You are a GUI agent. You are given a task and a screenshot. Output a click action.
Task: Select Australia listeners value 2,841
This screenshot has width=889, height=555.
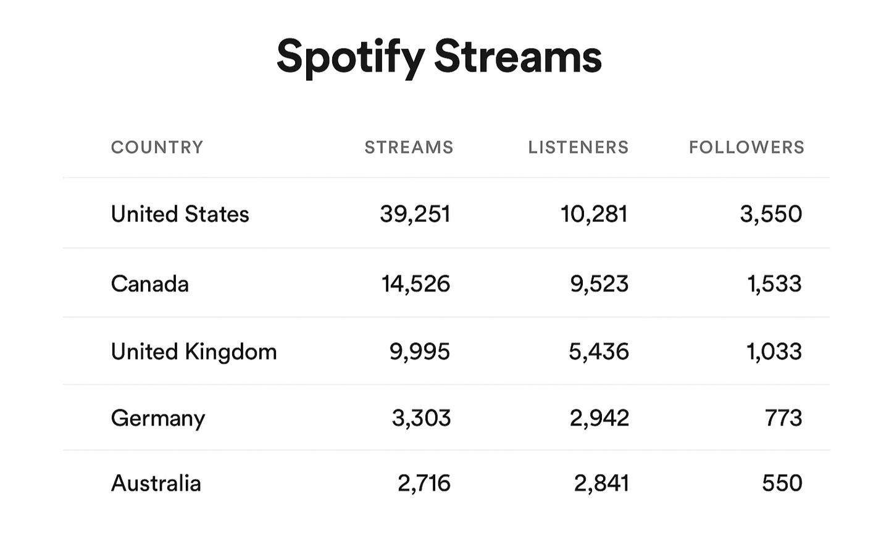click(601, 483)
